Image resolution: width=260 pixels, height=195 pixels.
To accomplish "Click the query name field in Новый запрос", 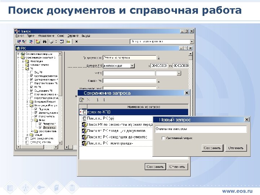I will click(201, 129).
